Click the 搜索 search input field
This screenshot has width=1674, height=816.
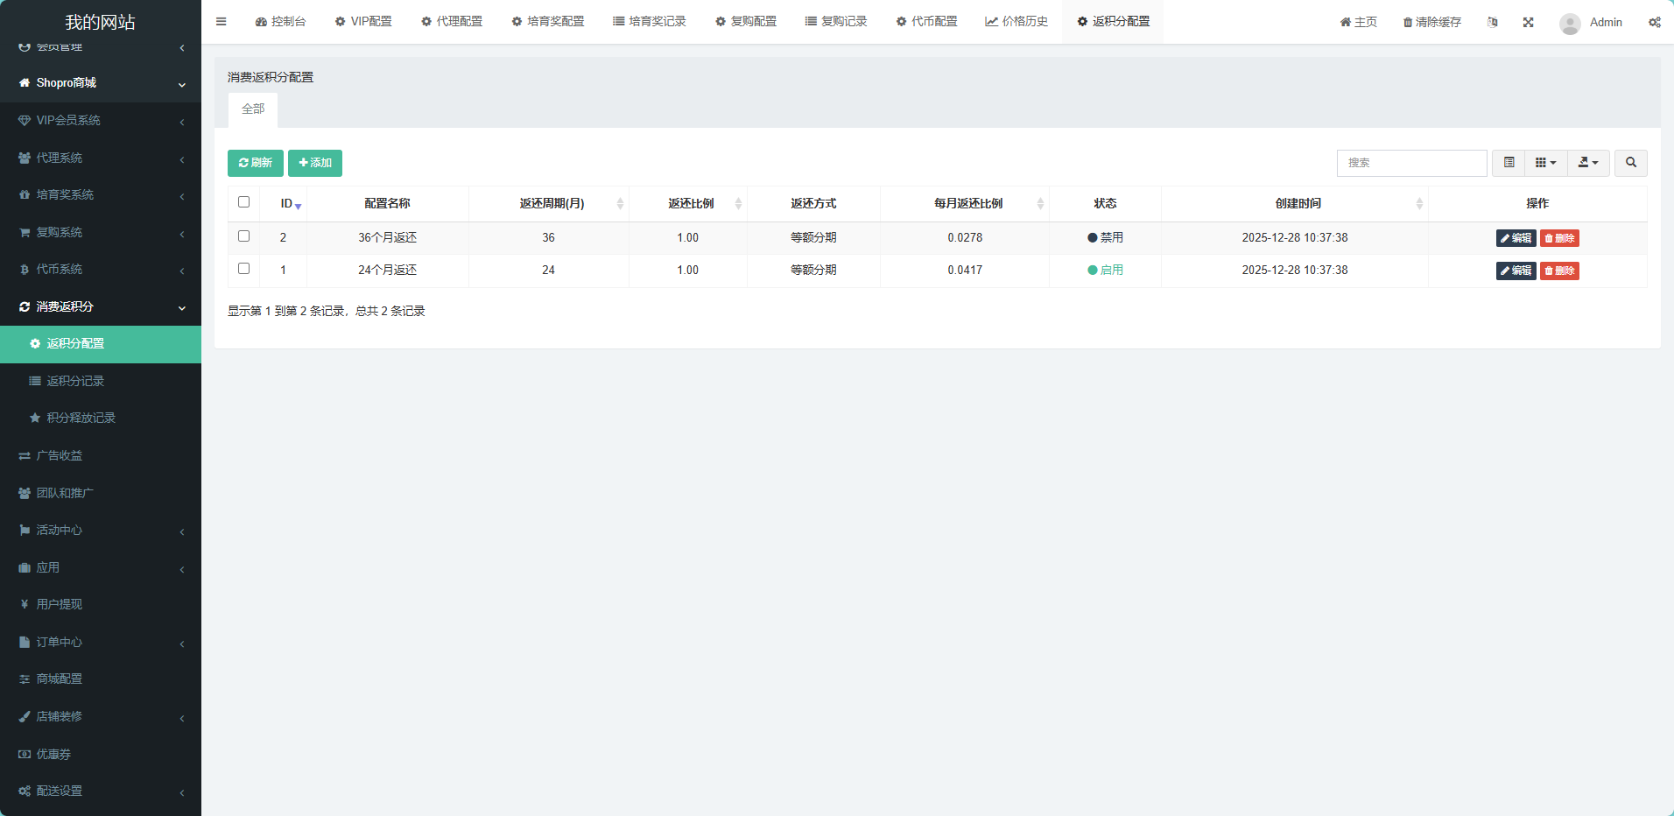(1411, 163)
